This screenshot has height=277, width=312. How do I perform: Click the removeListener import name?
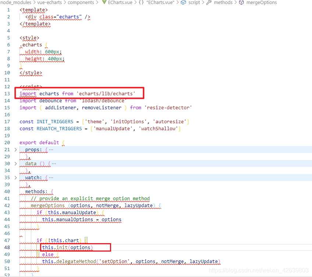pos(102,108)
